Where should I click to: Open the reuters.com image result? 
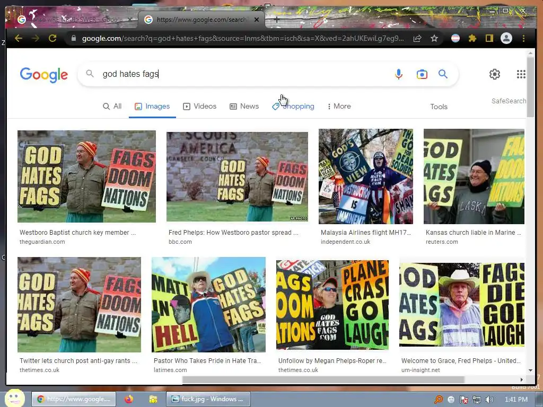[x=474, y=176]
